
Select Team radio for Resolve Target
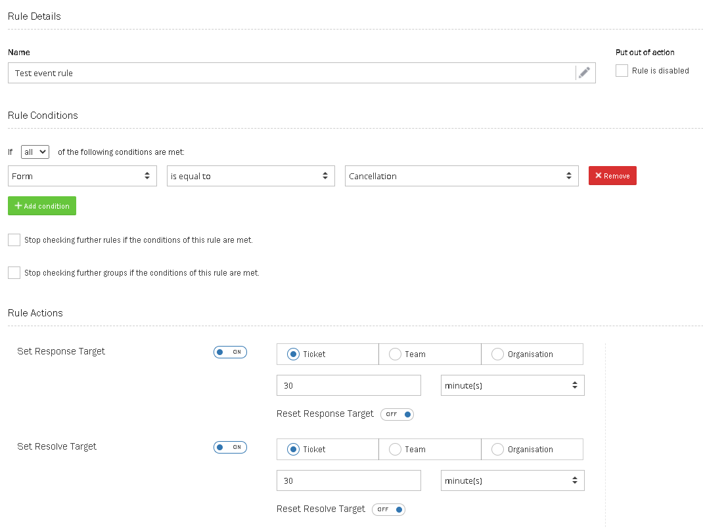coord(396,450)
